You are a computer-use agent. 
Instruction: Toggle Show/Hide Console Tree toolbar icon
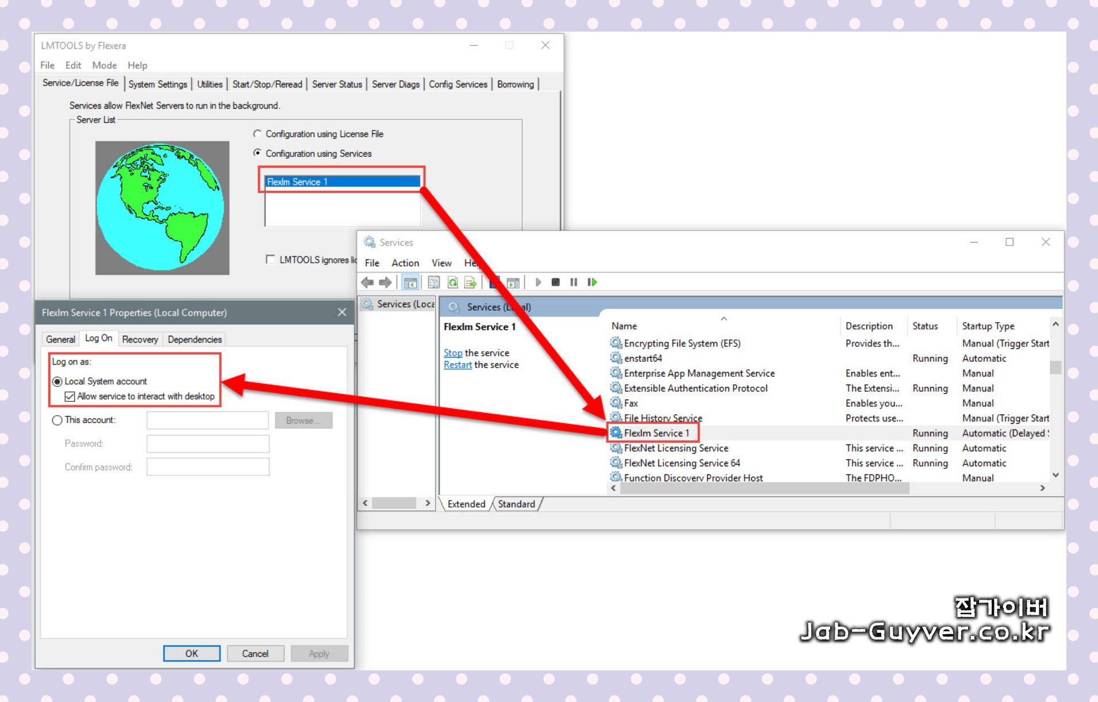click(x=410, y=282)
